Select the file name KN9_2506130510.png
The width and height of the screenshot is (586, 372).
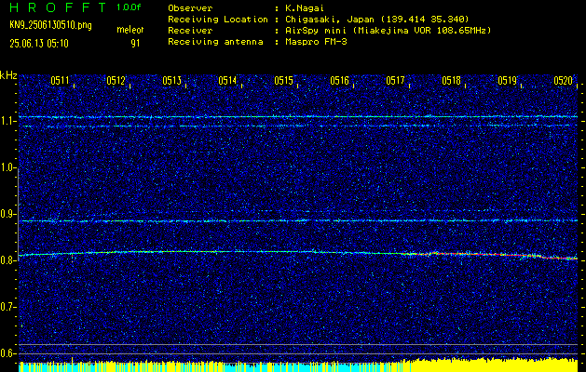[50, 25]
